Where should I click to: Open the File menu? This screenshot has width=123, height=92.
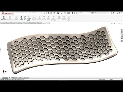17,13
